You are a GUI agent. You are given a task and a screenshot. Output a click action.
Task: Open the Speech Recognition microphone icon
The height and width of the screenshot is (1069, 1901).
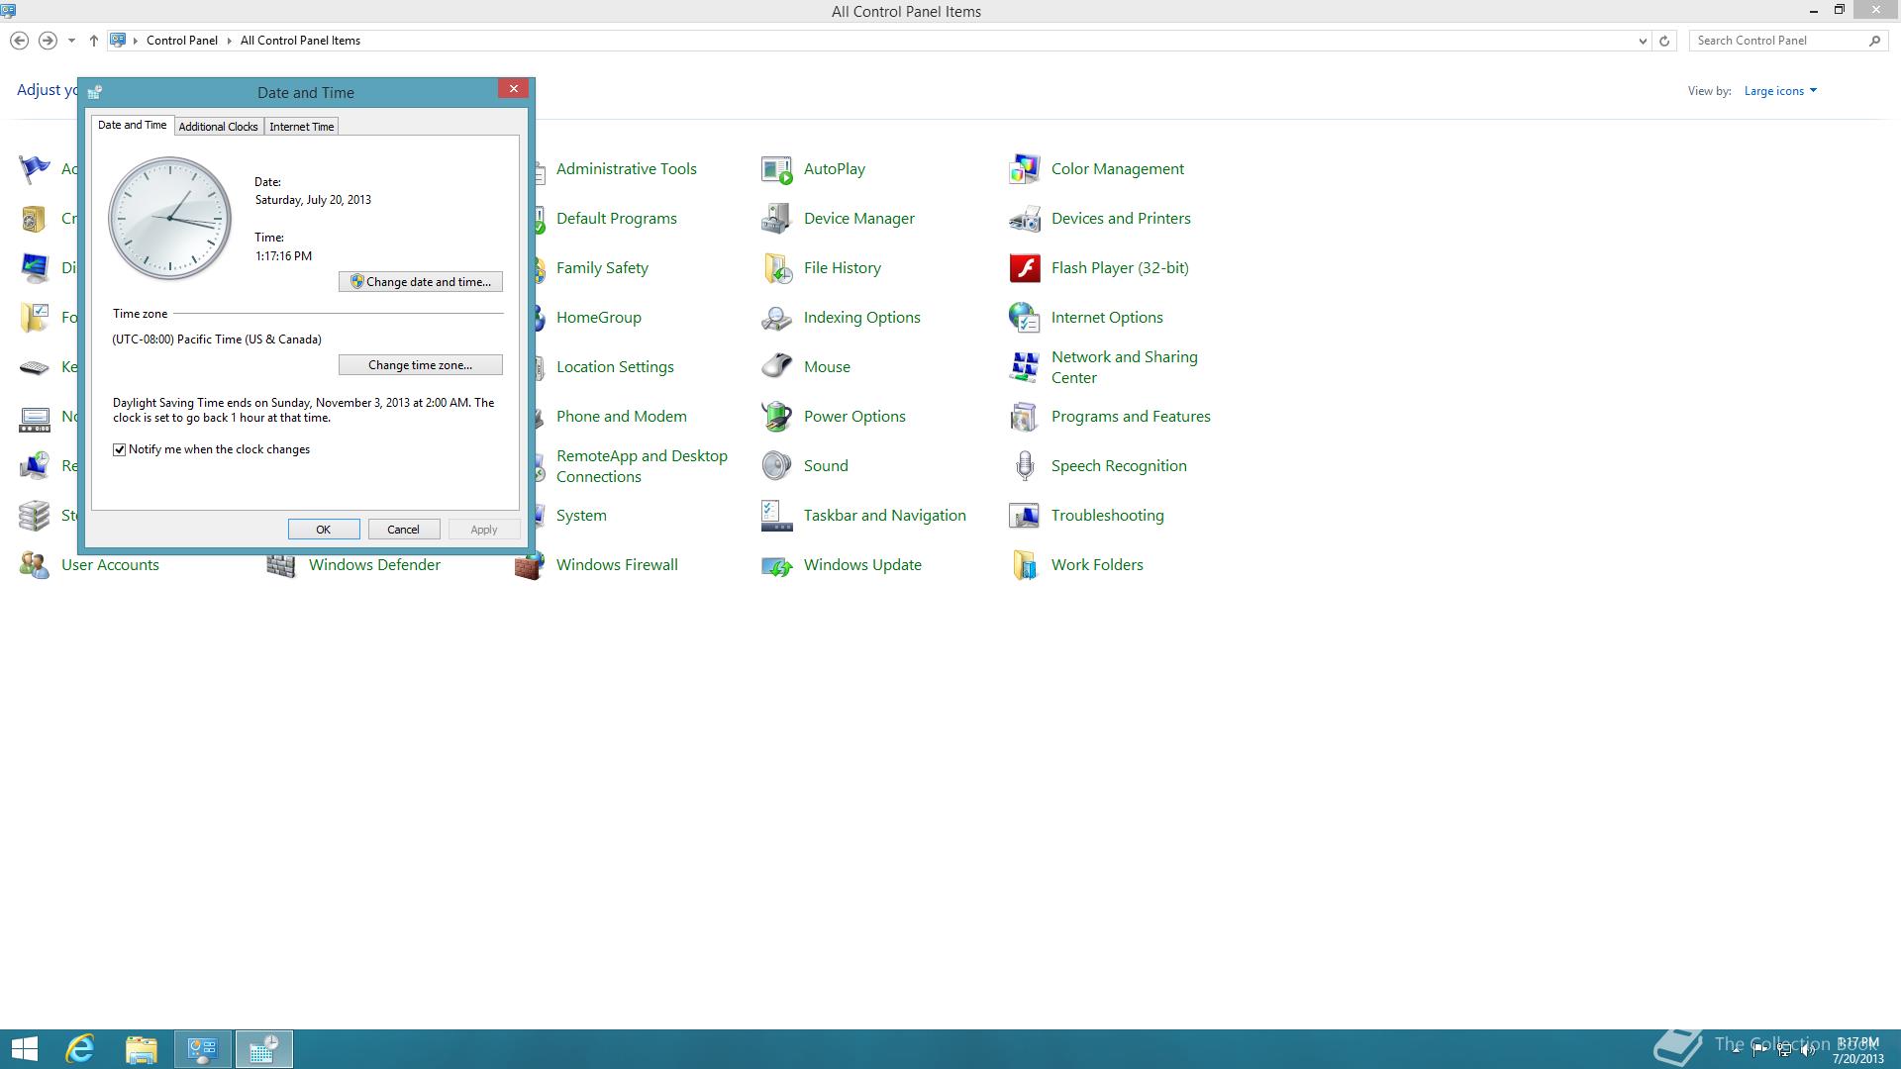click(x=1024, y=466)
